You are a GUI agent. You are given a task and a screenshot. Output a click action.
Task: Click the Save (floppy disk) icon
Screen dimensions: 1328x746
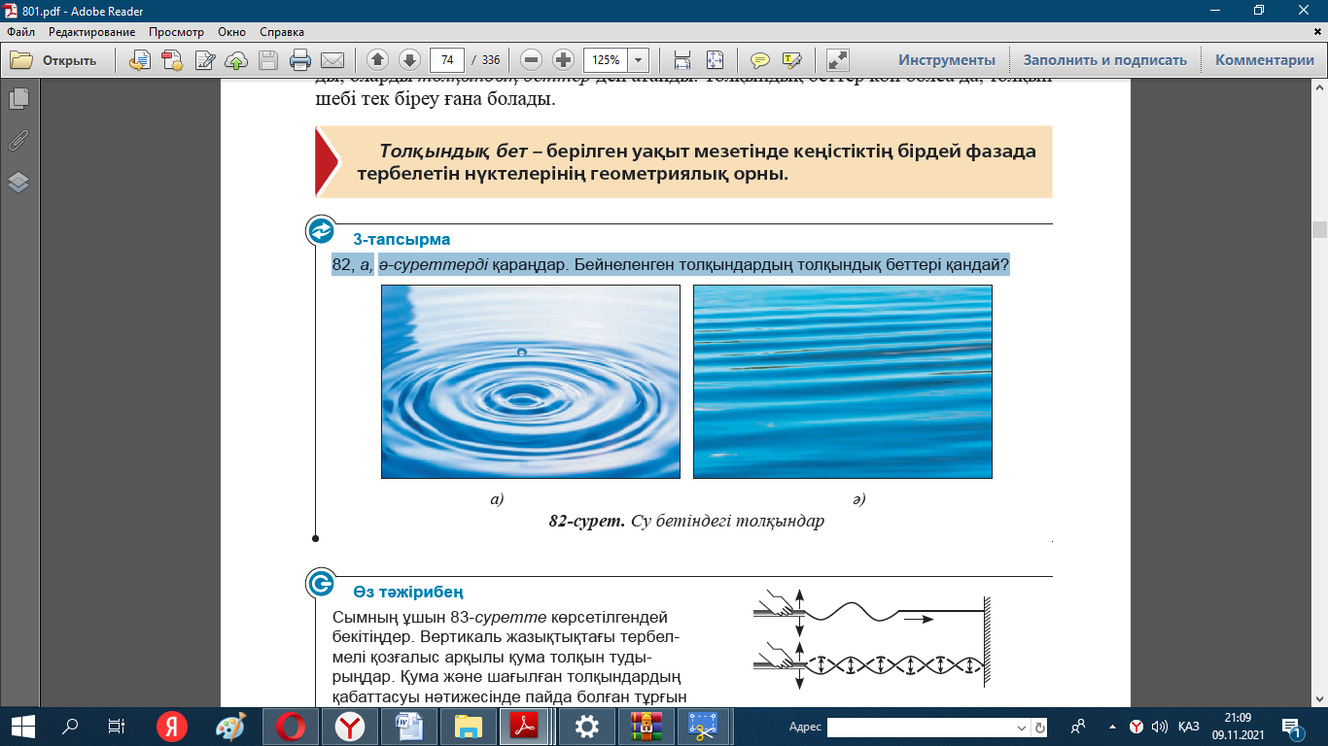tap(268, 60)
